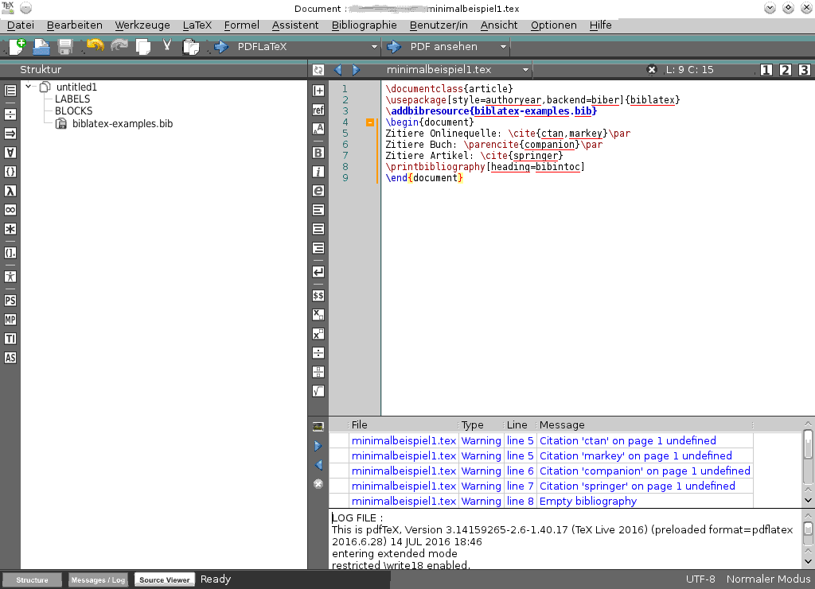Launch the viewer with the PDF ansehen arrow
Viewport: 815px width, 589px height.
(394, 47)
